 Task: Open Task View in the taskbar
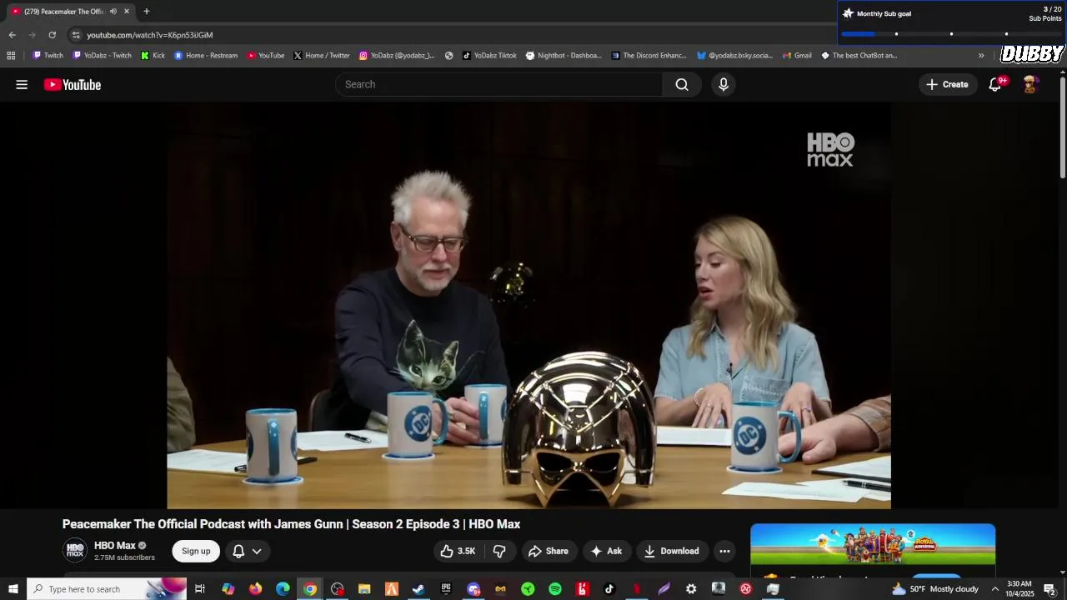200,589
